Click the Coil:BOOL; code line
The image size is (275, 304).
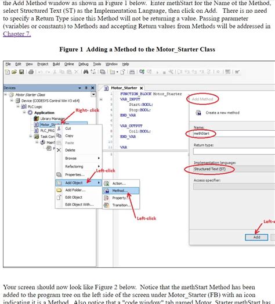coord(140,131)
